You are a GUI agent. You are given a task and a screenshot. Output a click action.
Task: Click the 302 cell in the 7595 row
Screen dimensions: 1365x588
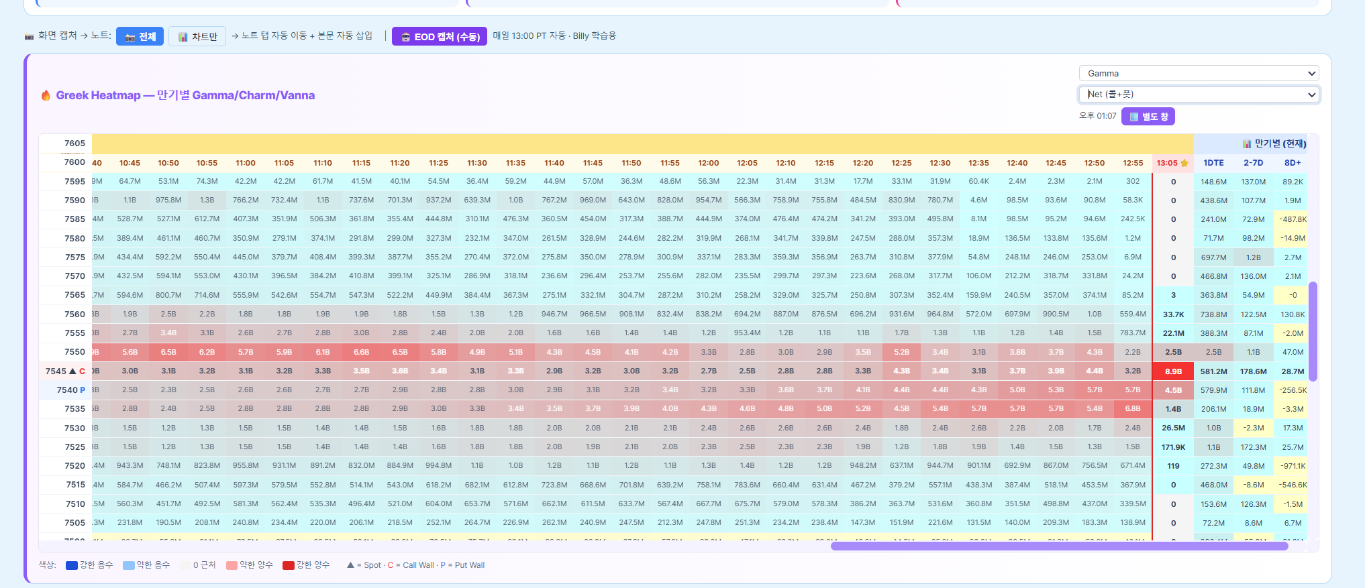[1133, 182]
